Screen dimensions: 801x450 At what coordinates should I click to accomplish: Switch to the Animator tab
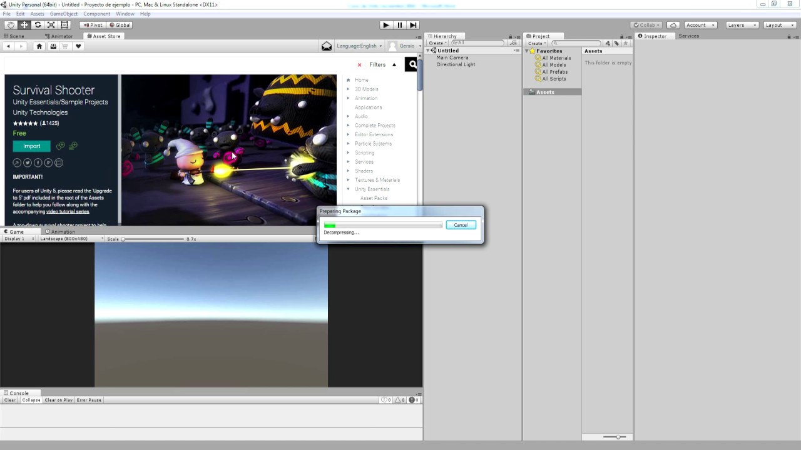(x=58, y=36)
